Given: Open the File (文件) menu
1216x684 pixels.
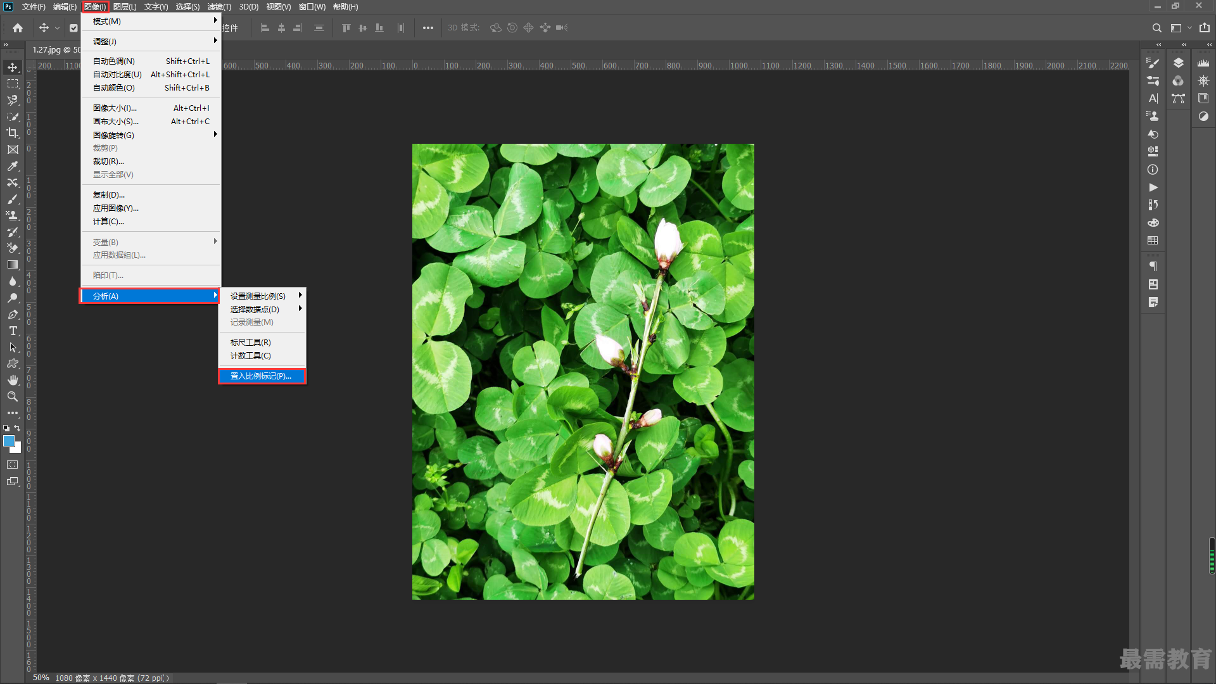Looking at the screenshot, I should coord(34,7).
